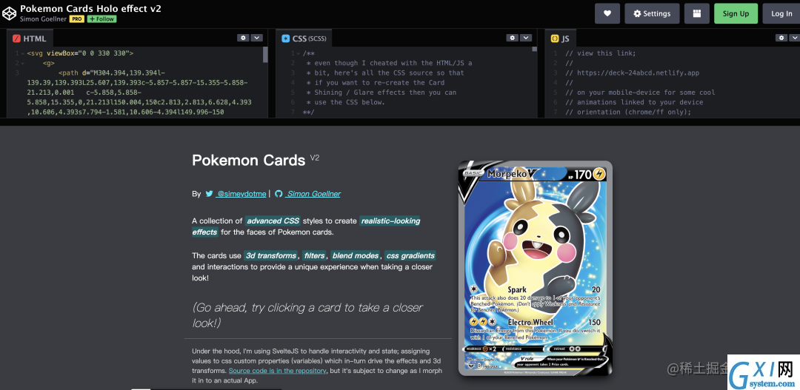Screen dimensions: 800x390
Task: Open the @simeydotme Twitter link
Action: pyautogui.click(x=241, y=194)
